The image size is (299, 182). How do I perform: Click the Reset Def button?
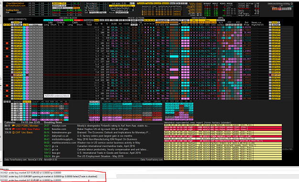point(119,12)
